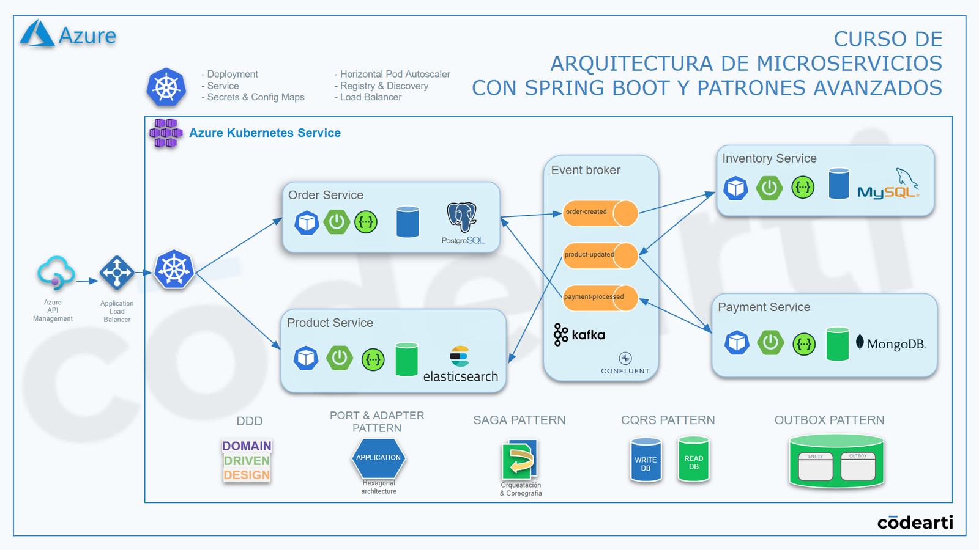Click the Payment Service title
979x550 pixels.
coord(764,307)
